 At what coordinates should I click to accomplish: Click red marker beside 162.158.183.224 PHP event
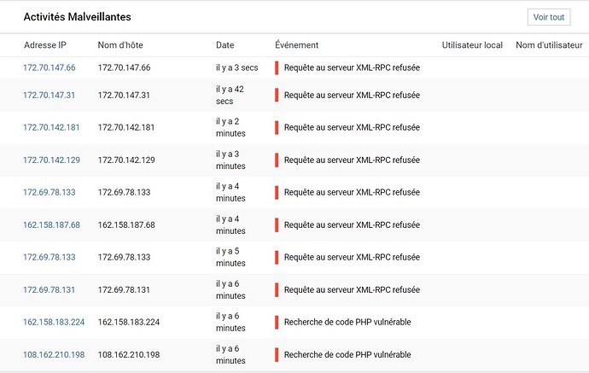(277, 322)
